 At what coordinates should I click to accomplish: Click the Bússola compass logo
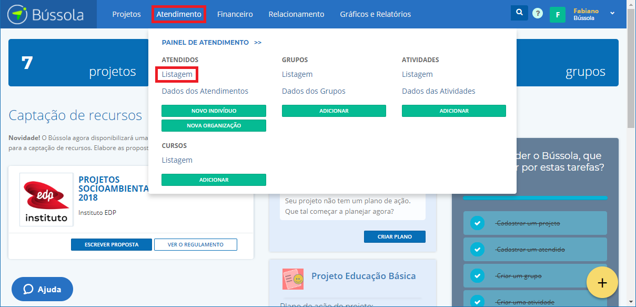(x=19, y=14)
